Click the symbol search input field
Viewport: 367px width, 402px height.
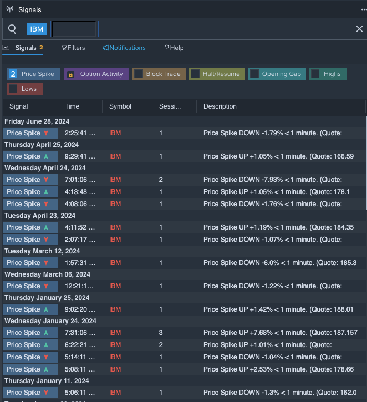point(74,29)
